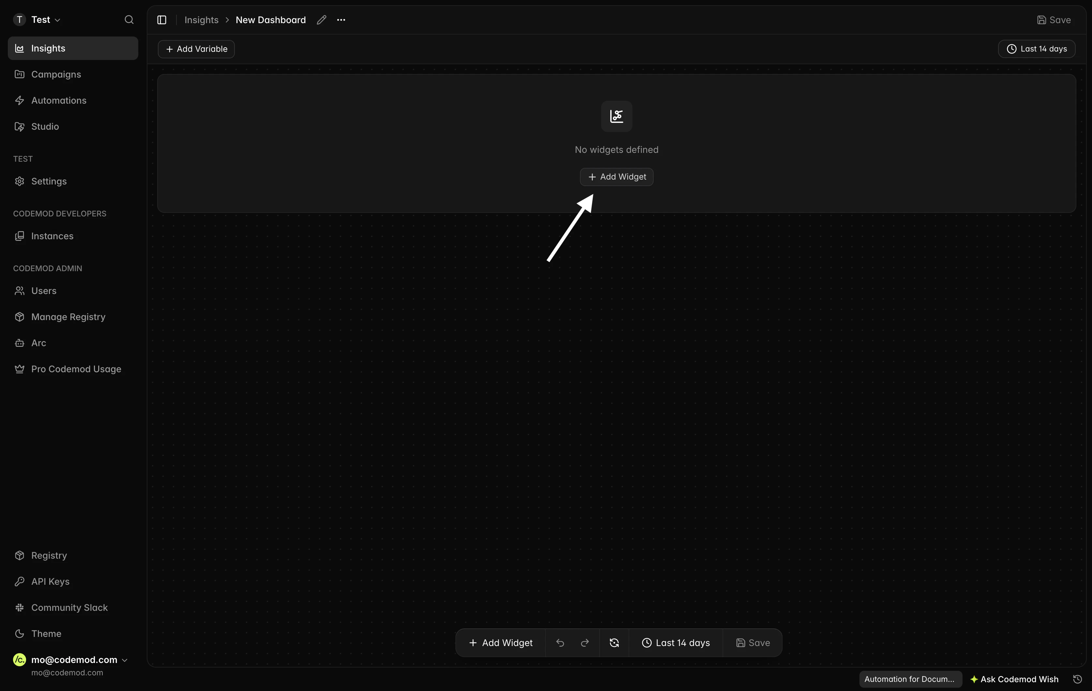The image size is (1092, 691).
Task: Click the redo arrow in bottom toolbar
Action: tap(585, 643)
